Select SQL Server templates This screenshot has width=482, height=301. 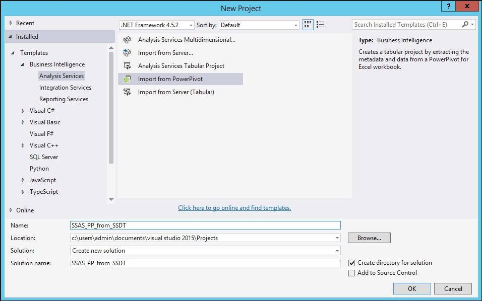click(44, 157)
